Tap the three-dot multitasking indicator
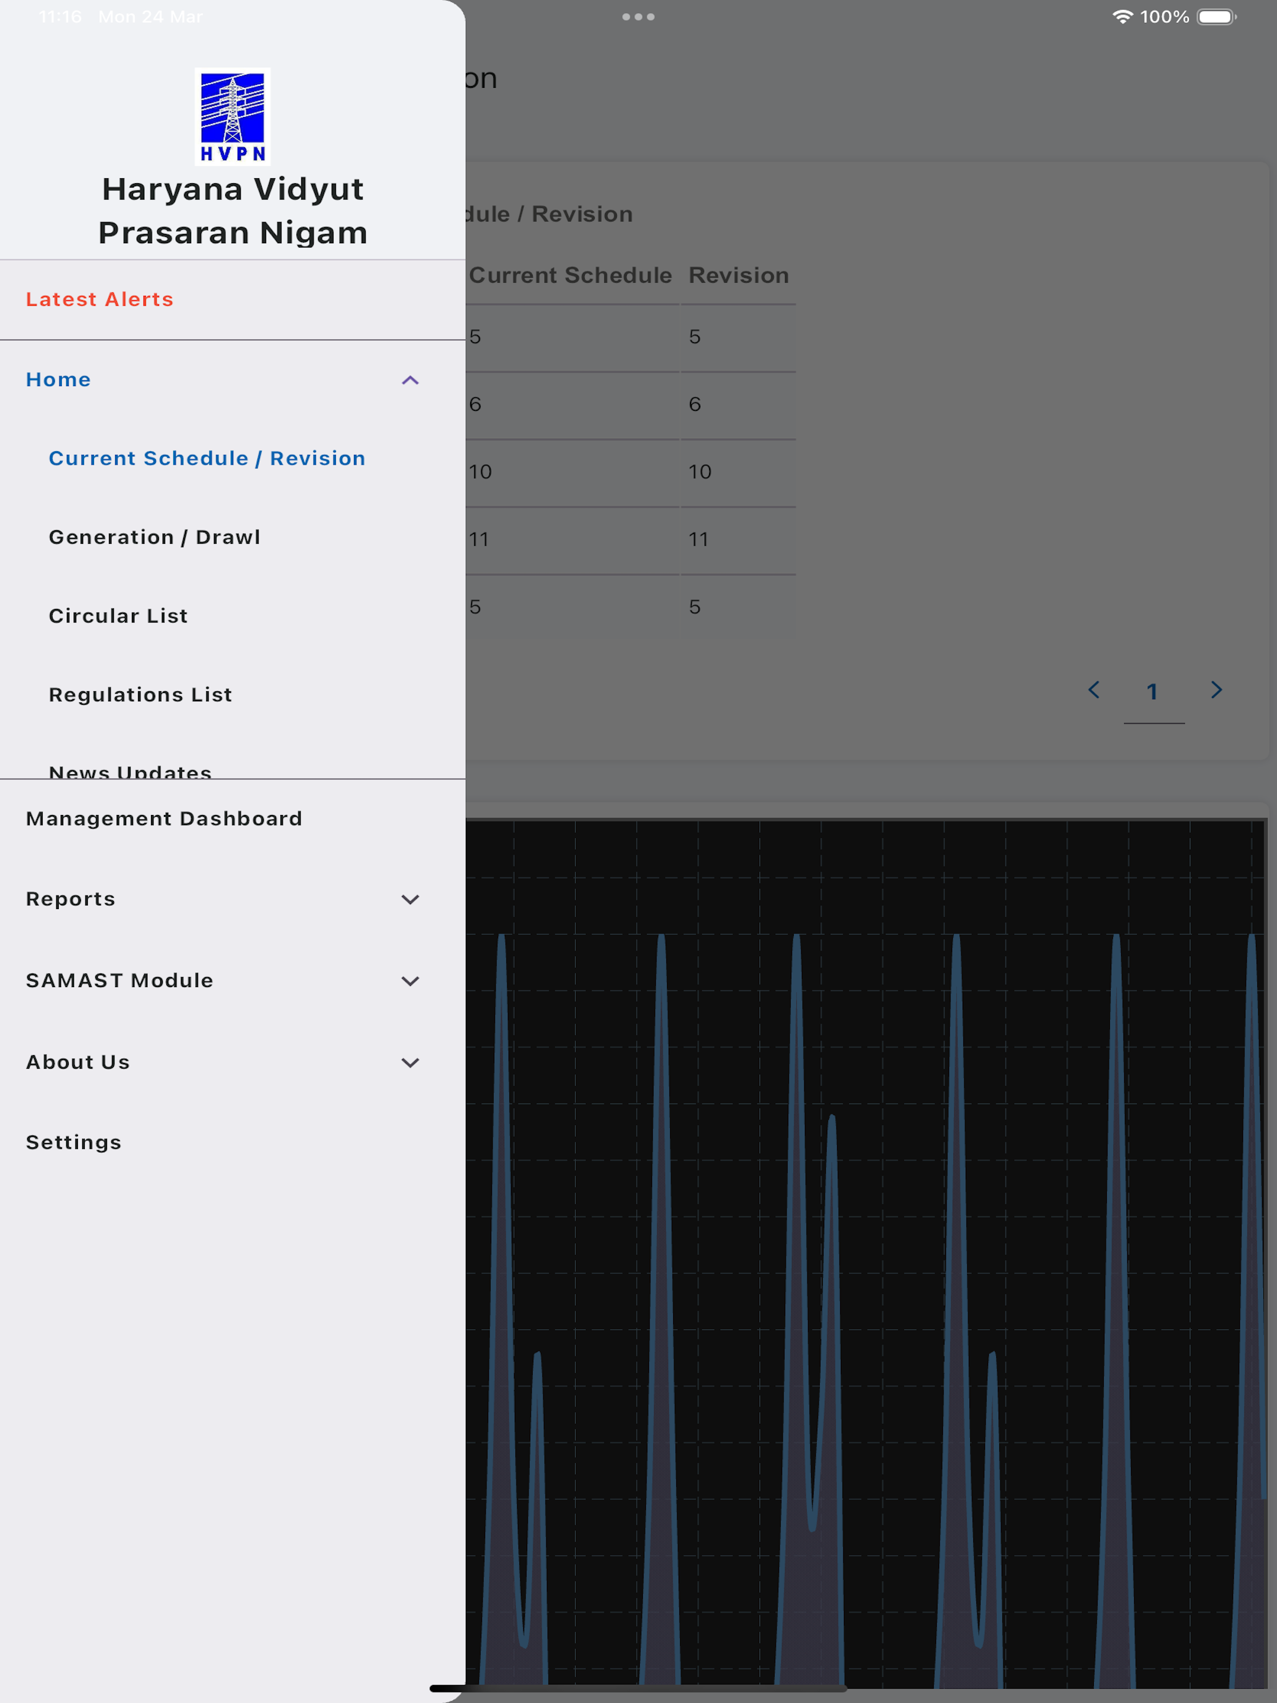This screenshot has width=1277, height=1703. click(638, 17)
